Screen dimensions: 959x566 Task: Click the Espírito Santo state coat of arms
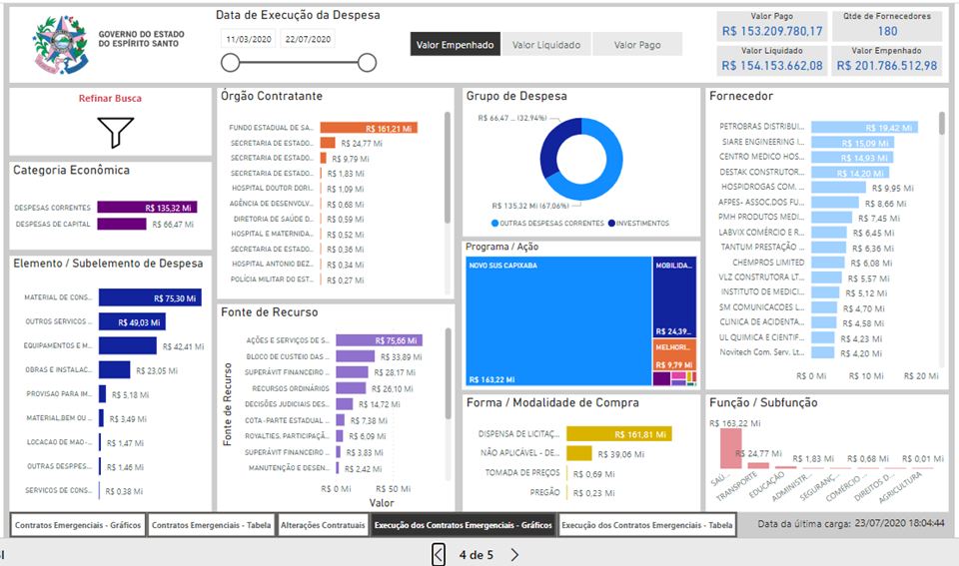coord(60,45)
